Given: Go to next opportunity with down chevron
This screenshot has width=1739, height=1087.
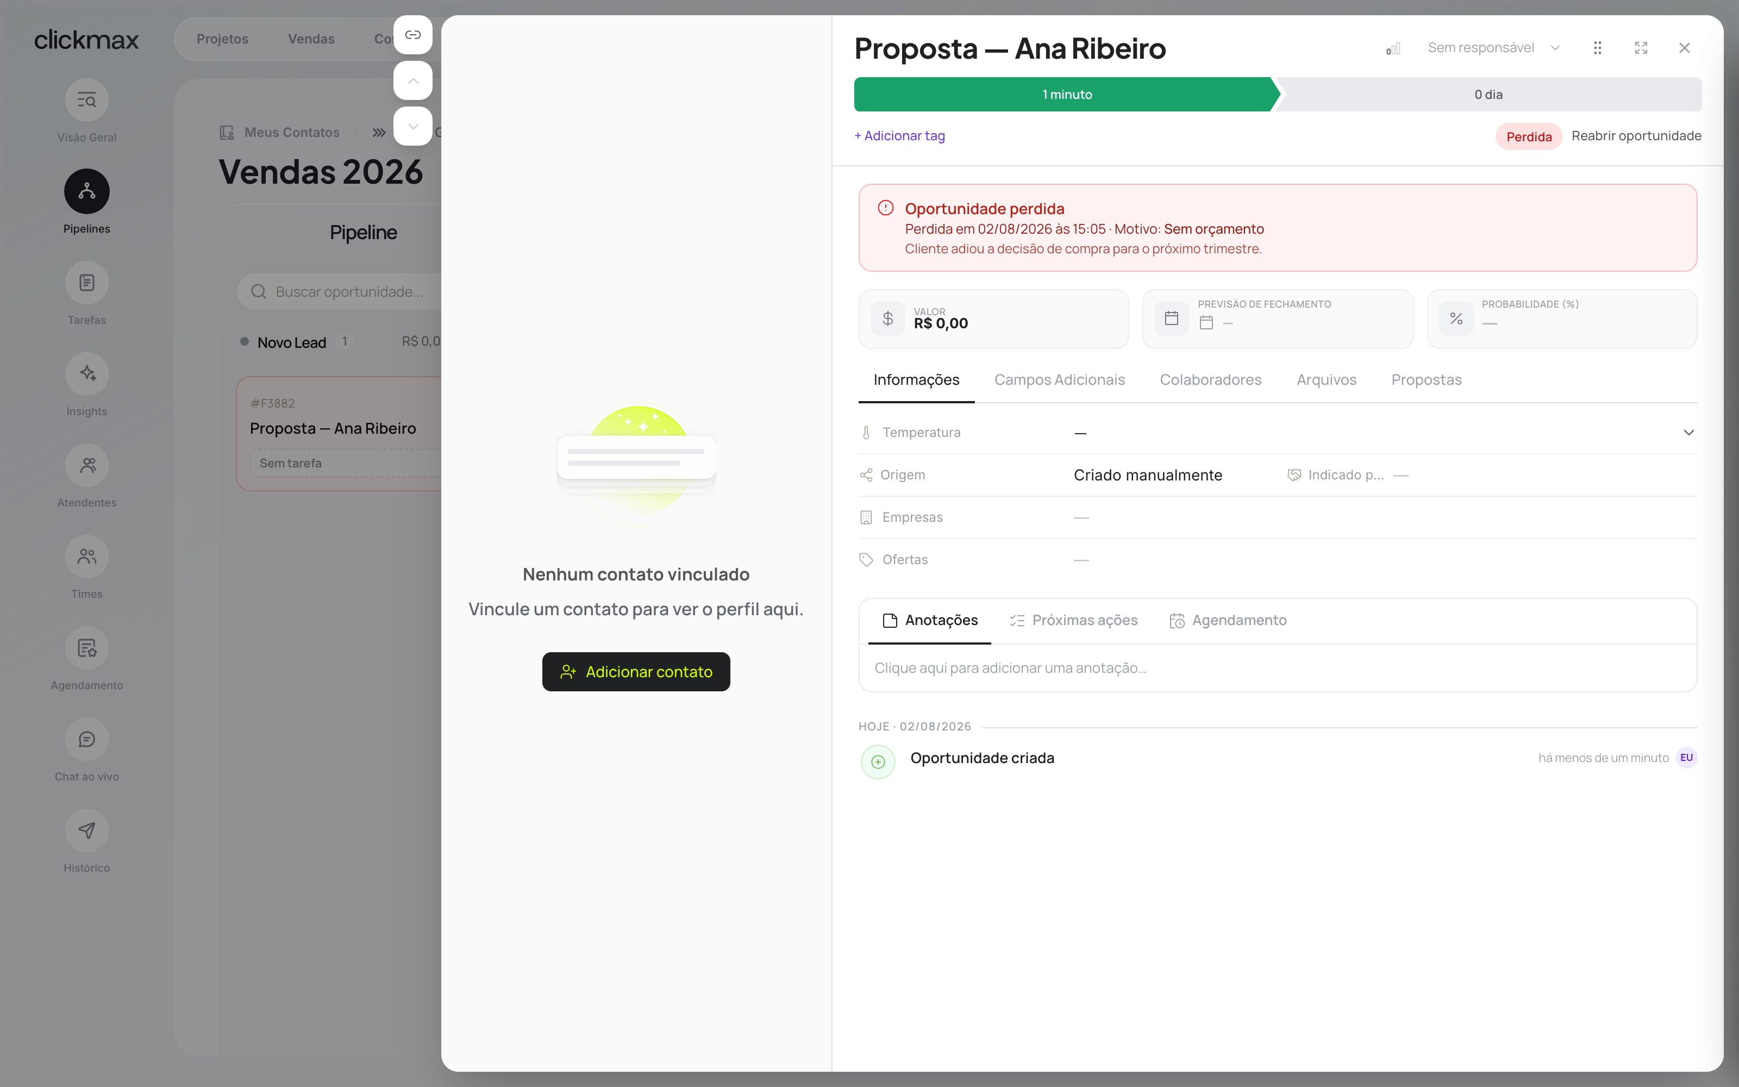Looking at the screenshot, I should point(412,126).
